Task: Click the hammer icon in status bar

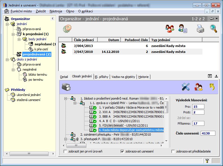Action: coord(207,161)
